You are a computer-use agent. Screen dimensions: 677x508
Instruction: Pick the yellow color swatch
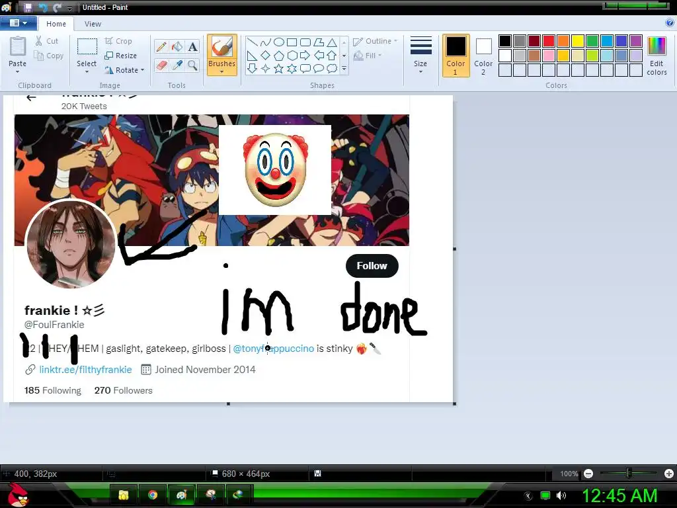578,41
